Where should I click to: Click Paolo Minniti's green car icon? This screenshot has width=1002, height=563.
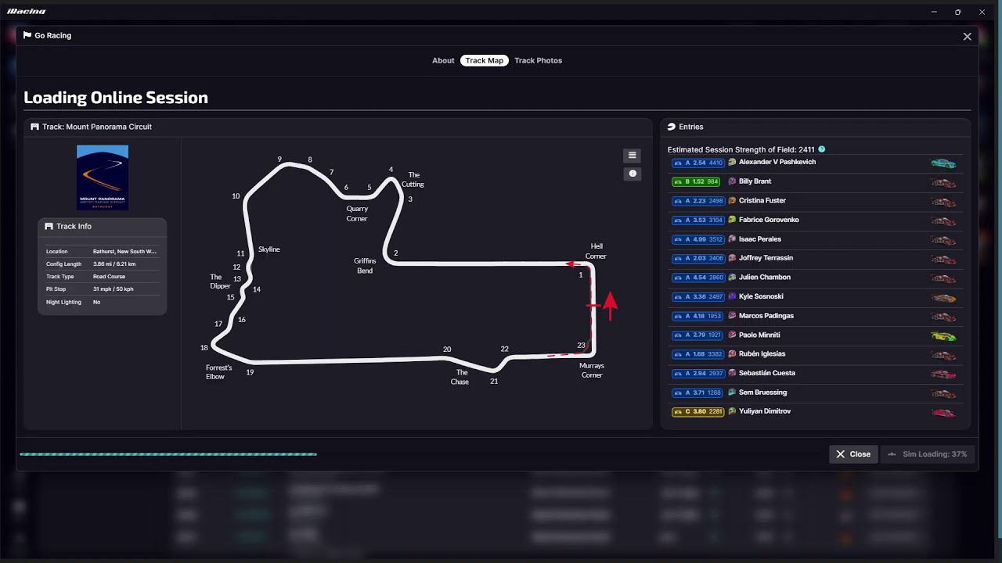[943, 336]
